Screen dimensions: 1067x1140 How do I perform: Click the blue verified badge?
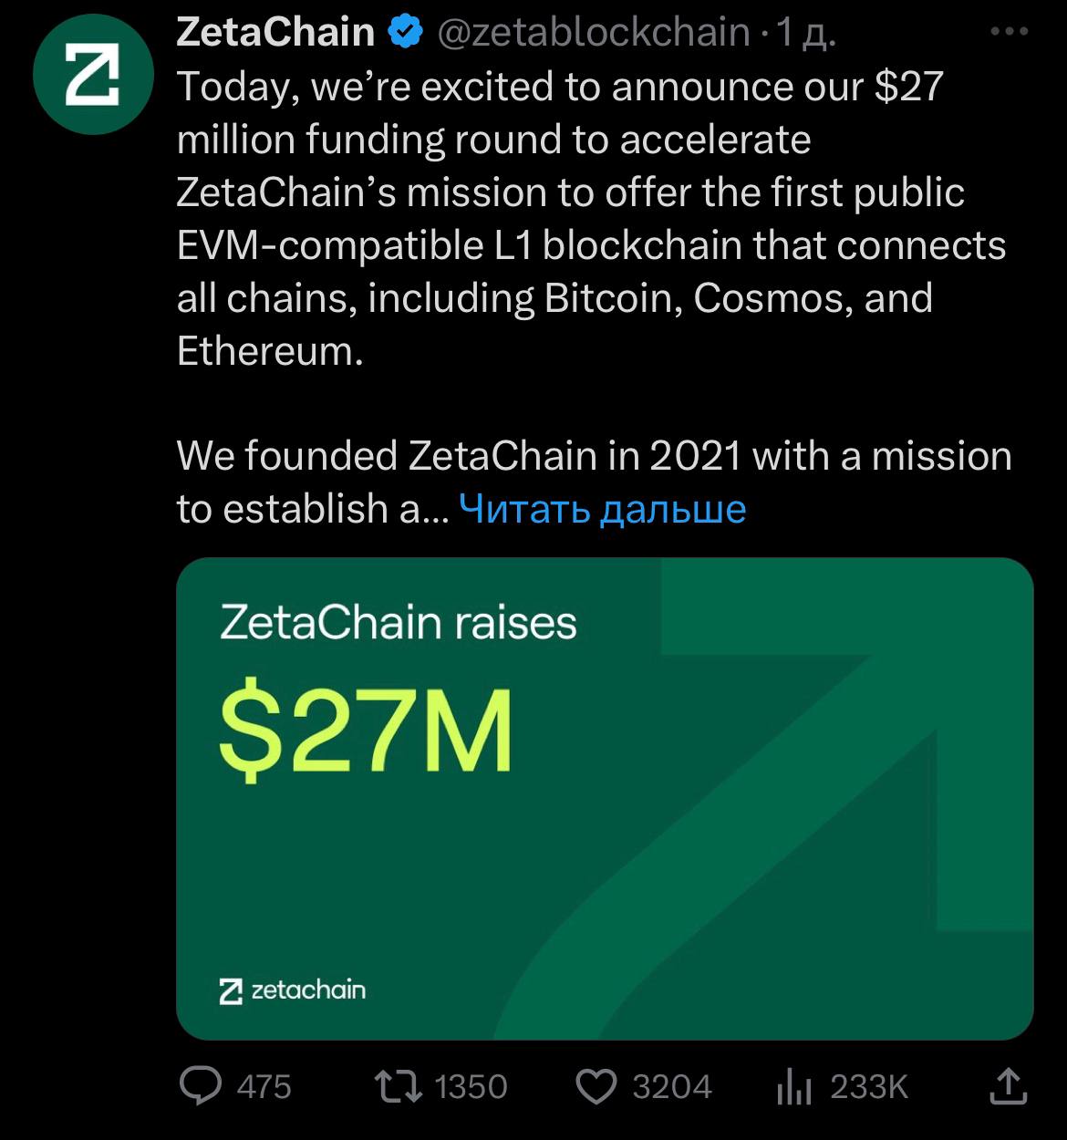406,33
